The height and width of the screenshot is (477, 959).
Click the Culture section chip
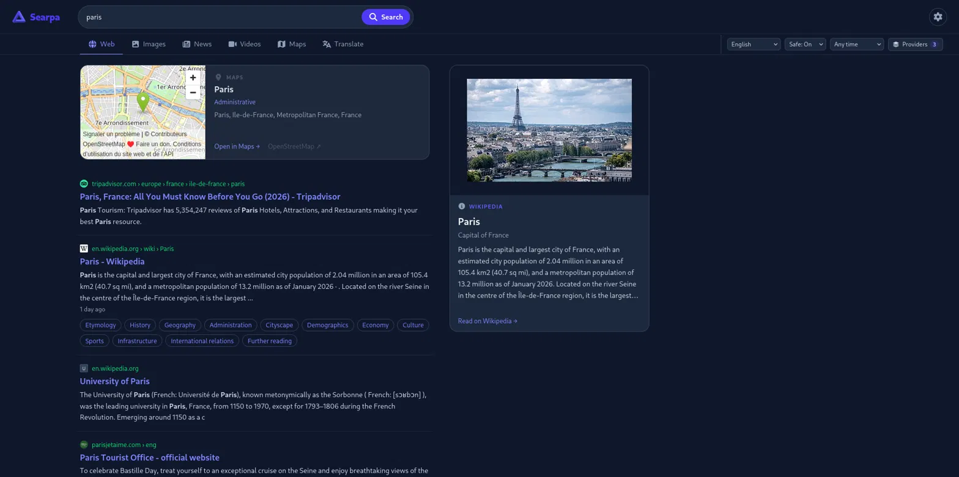click(413, 325)
